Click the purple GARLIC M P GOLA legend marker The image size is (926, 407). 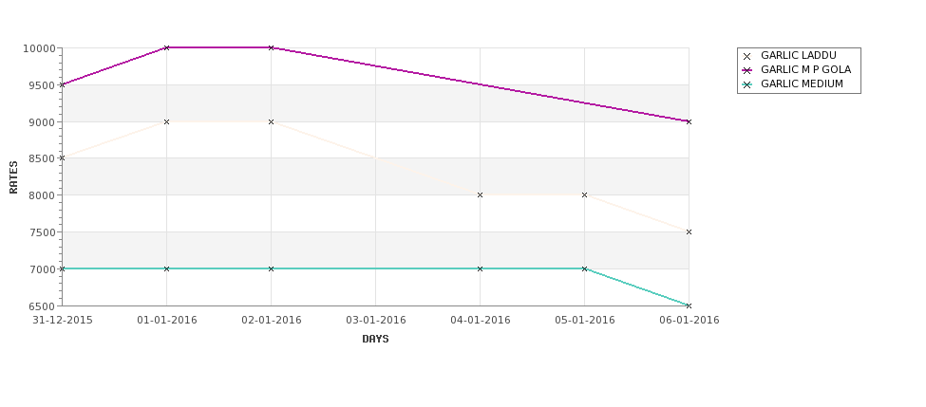tap(747, 70)
